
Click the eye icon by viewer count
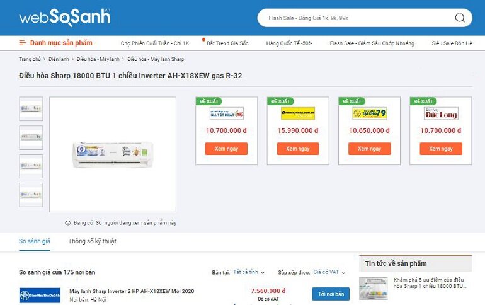68,222
